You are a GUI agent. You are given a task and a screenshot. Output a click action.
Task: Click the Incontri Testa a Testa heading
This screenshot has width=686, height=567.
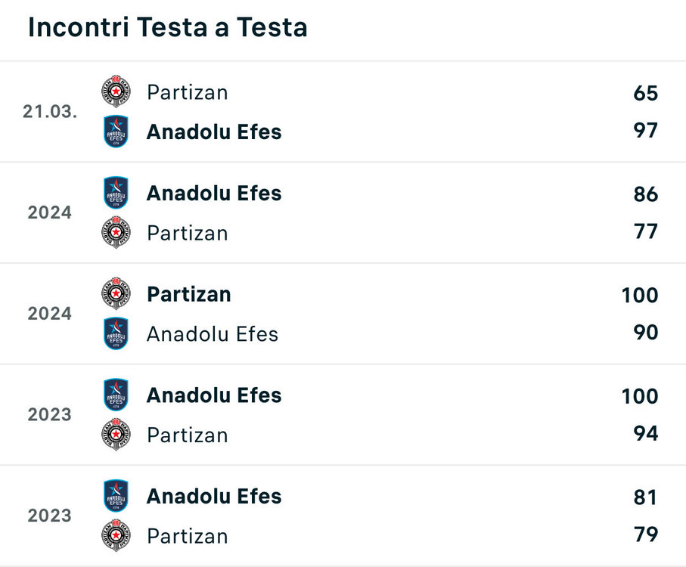pos(168,27)
